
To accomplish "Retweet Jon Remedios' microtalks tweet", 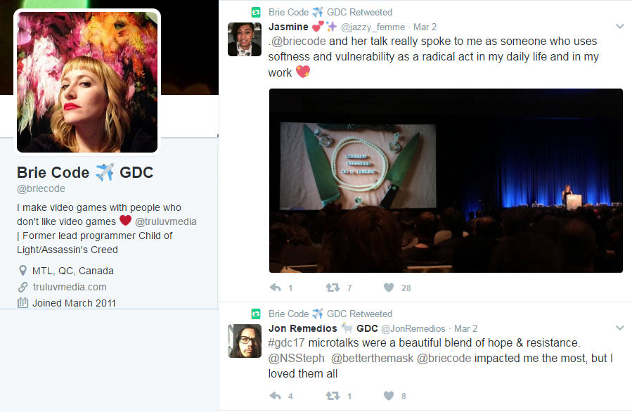I will (x=333, y=395).
